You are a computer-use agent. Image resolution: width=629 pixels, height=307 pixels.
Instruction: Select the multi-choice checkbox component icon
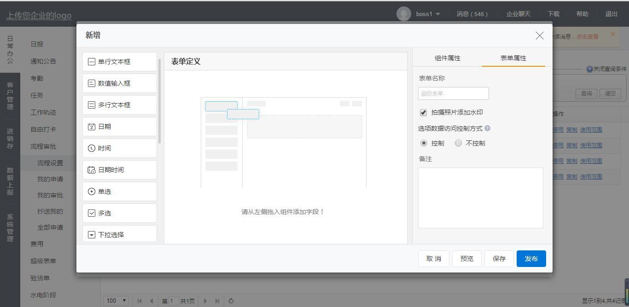coord(92,213)
